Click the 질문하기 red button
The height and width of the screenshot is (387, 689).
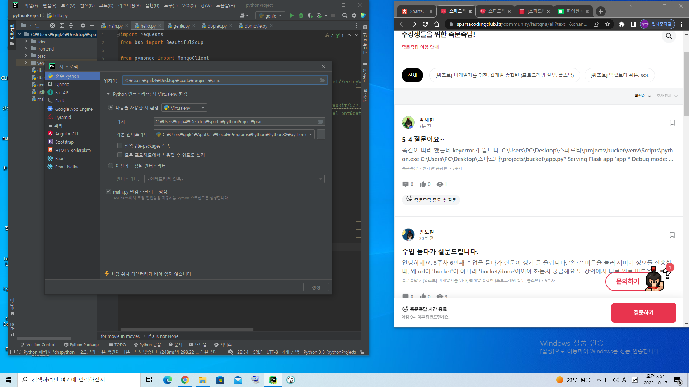[643, 312]
